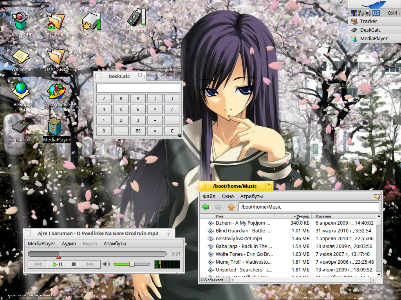Click the green volume slider in MediaPlayer
The width and height of the screenshot is (401, 300).
point(123,264)
